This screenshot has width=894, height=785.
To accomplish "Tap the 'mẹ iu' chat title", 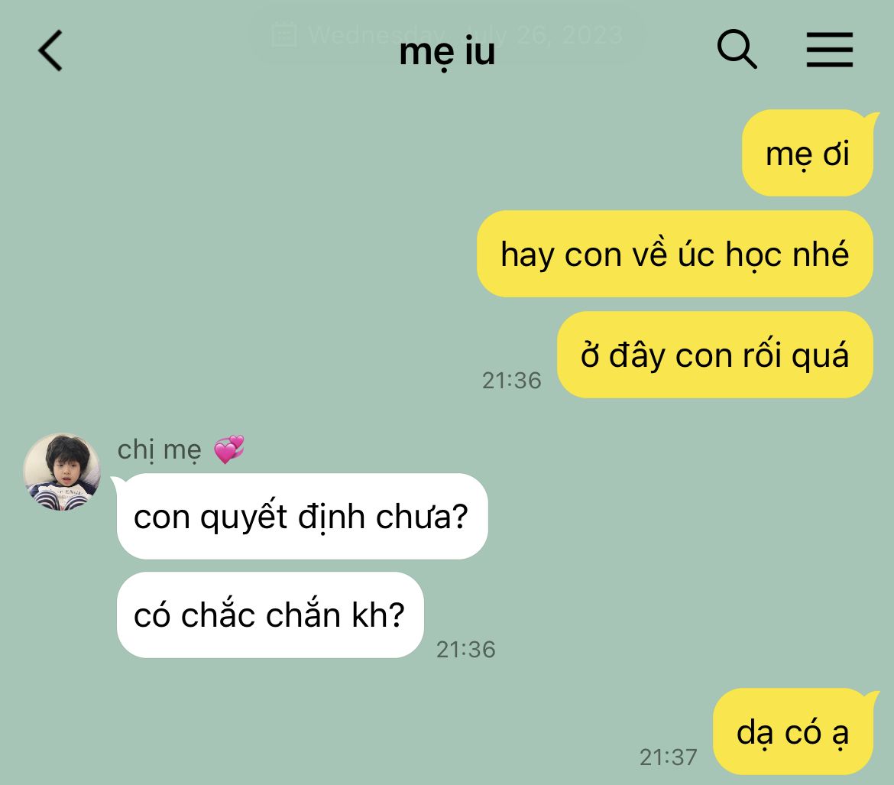I will pos(447,52).
